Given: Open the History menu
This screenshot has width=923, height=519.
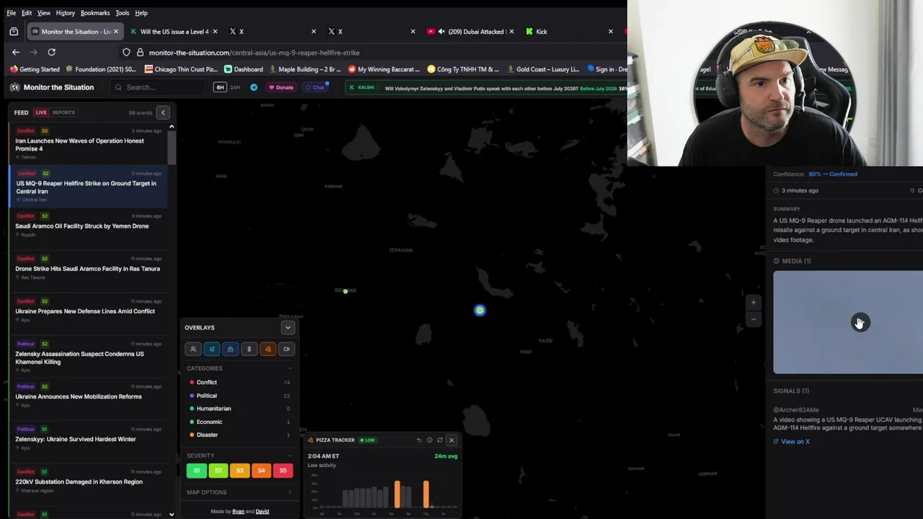Looking at the screenshot, I should tap(65, 13).
